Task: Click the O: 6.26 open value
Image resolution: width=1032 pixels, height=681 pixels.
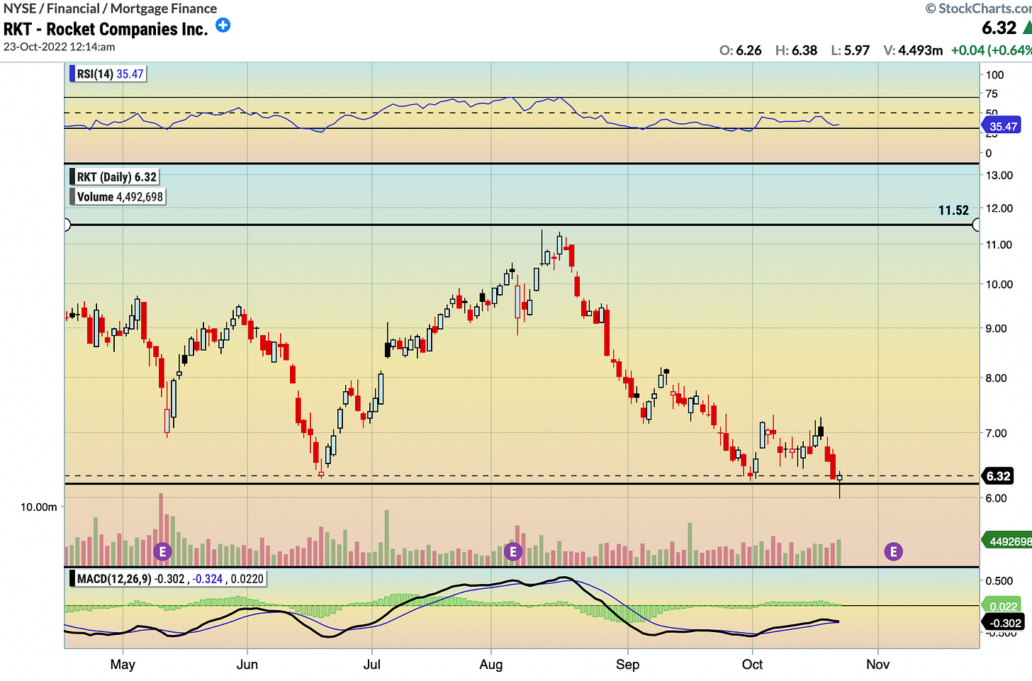Action: pos(741,50)
